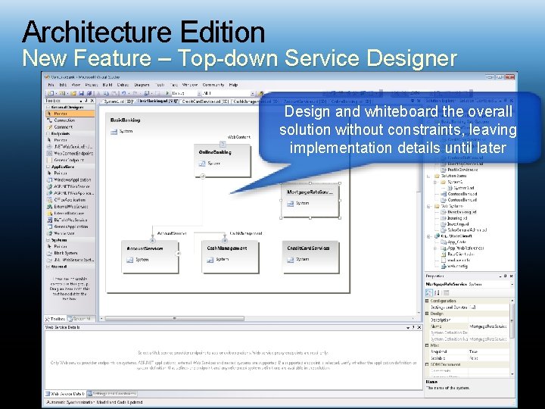Click the diagram's horizontal scrollbar thumb
545x409 pixels.
175,318
